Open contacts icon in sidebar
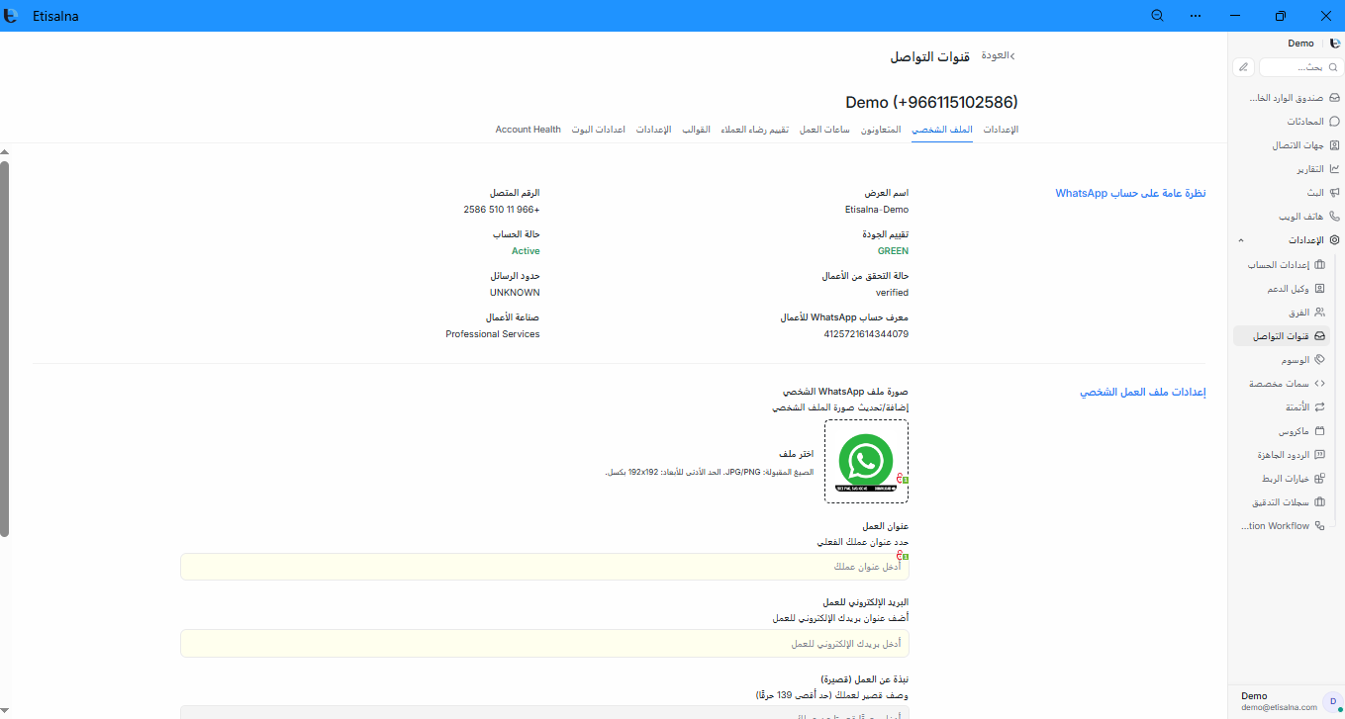This screenshot has width=1345, height=719. (x=1334, y=145)
